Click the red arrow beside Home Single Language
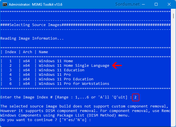Viewport: 176px width, 127px height. pos(117,66)
